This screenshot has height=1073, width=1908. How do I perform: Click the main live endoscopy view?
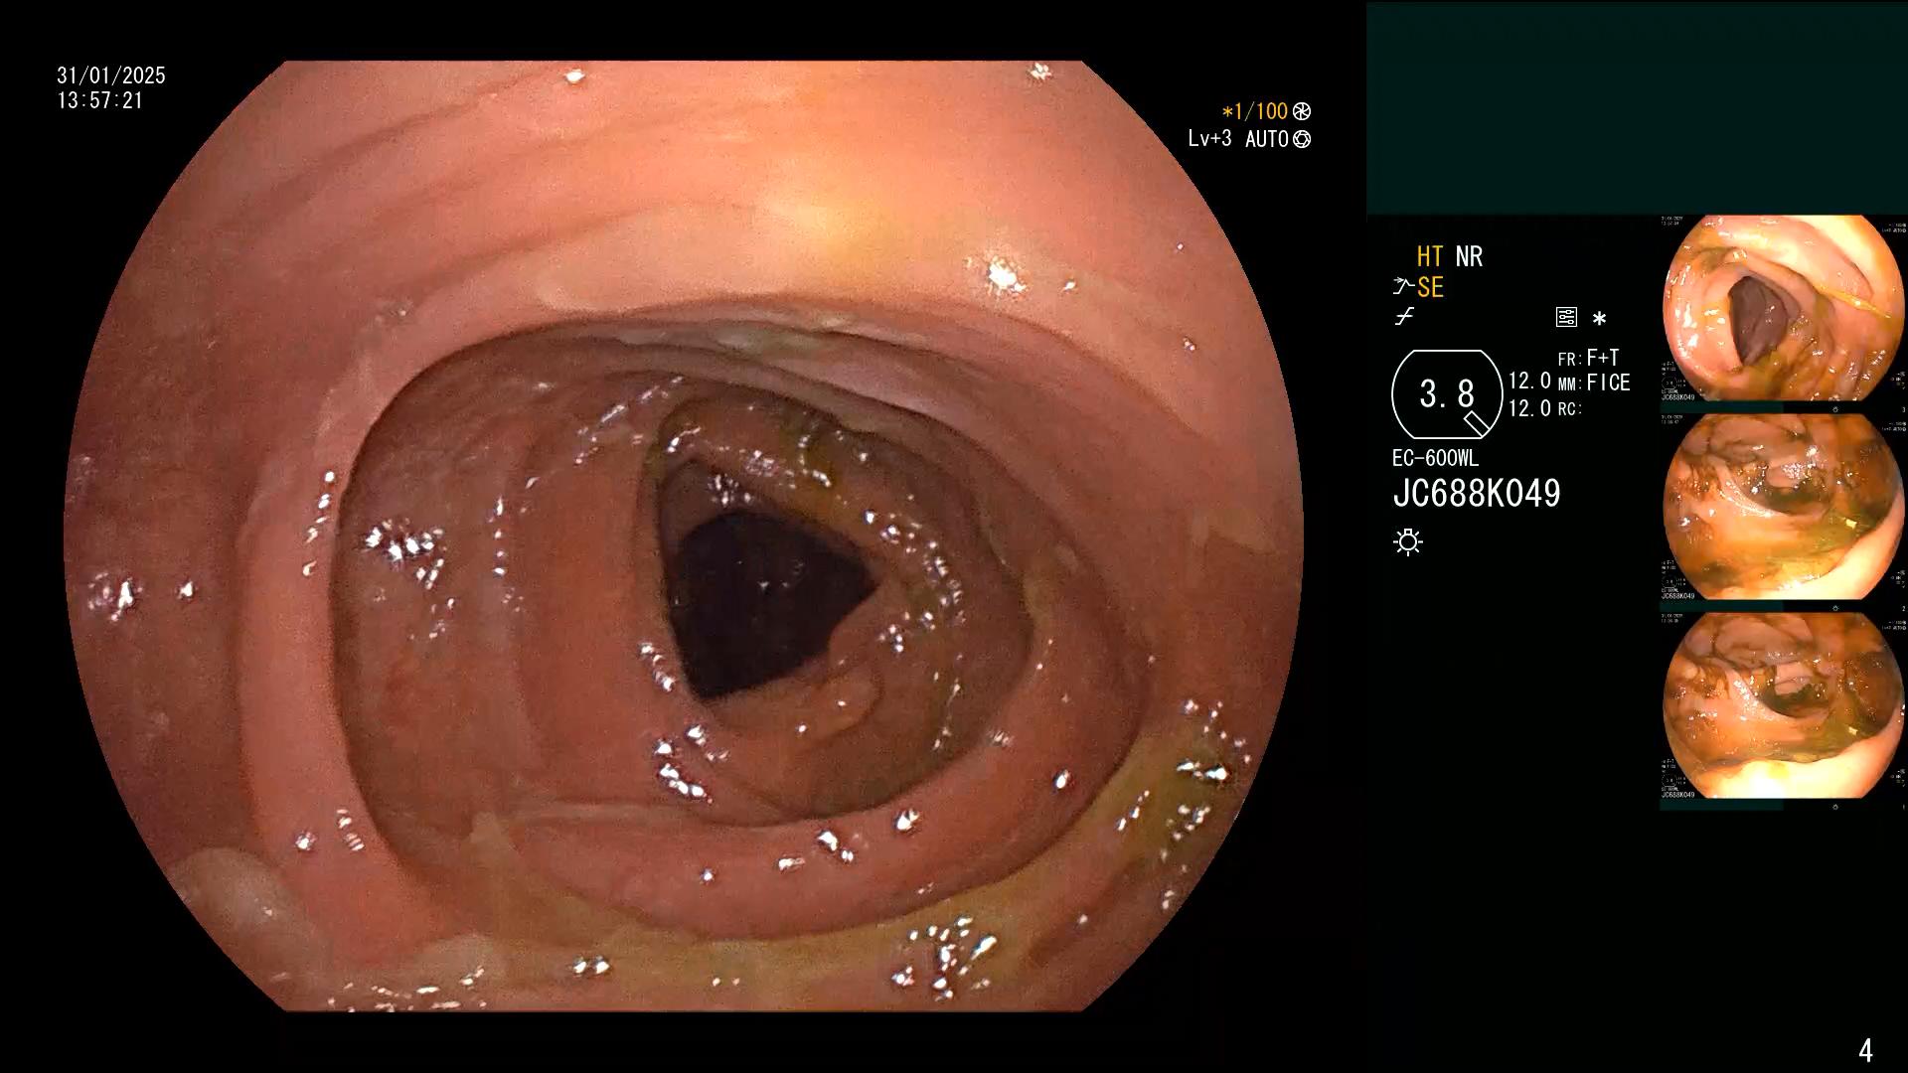[684, 536]
